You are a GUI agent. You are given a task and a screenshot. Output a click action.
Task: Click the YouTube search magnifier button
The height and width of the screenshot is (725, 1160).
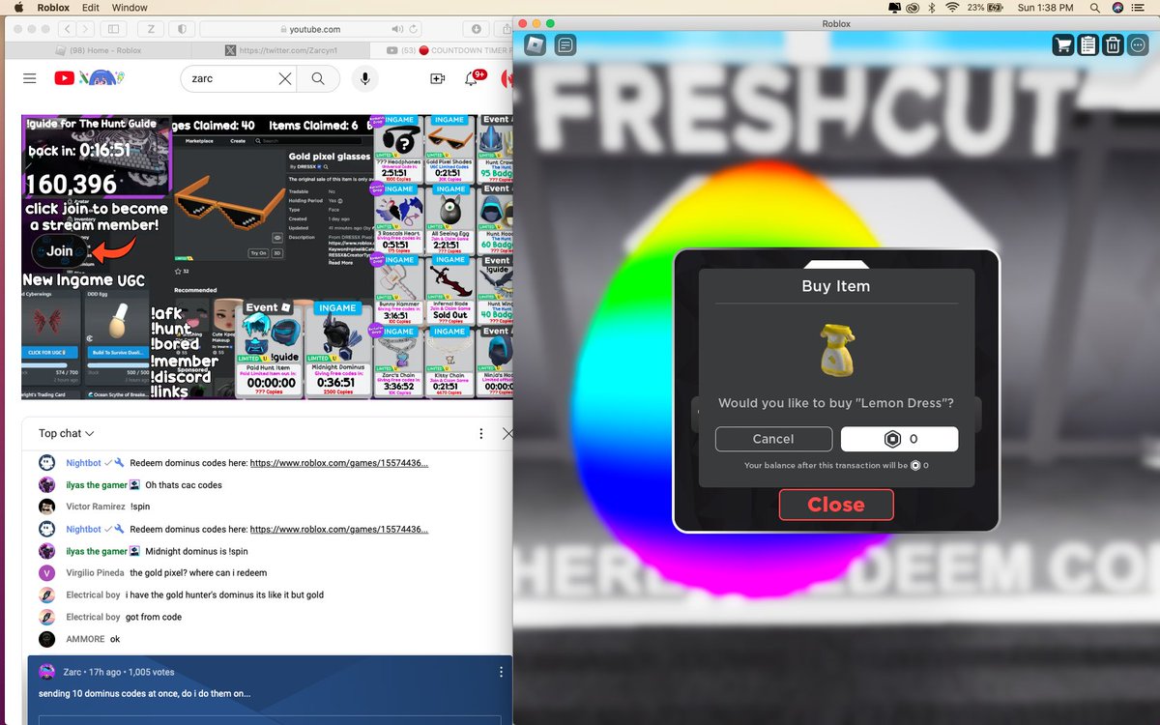pyautogui.click(x=318, y=78)
